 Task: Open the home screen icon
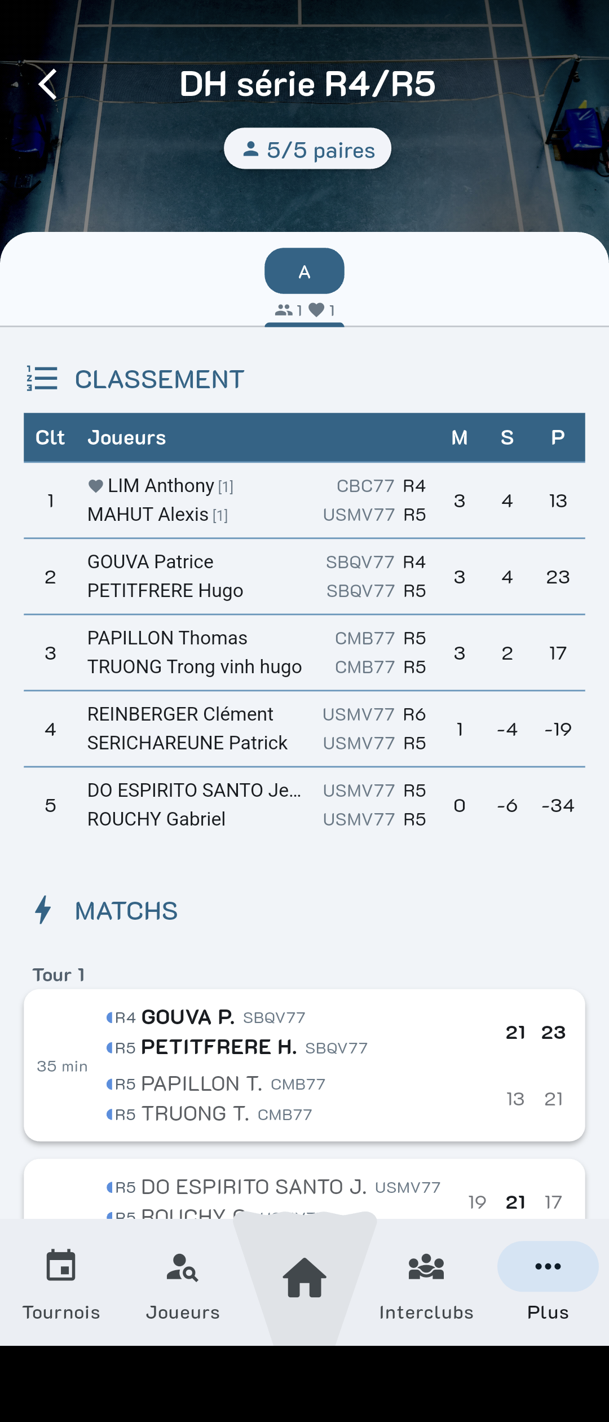coord(304,1278)
